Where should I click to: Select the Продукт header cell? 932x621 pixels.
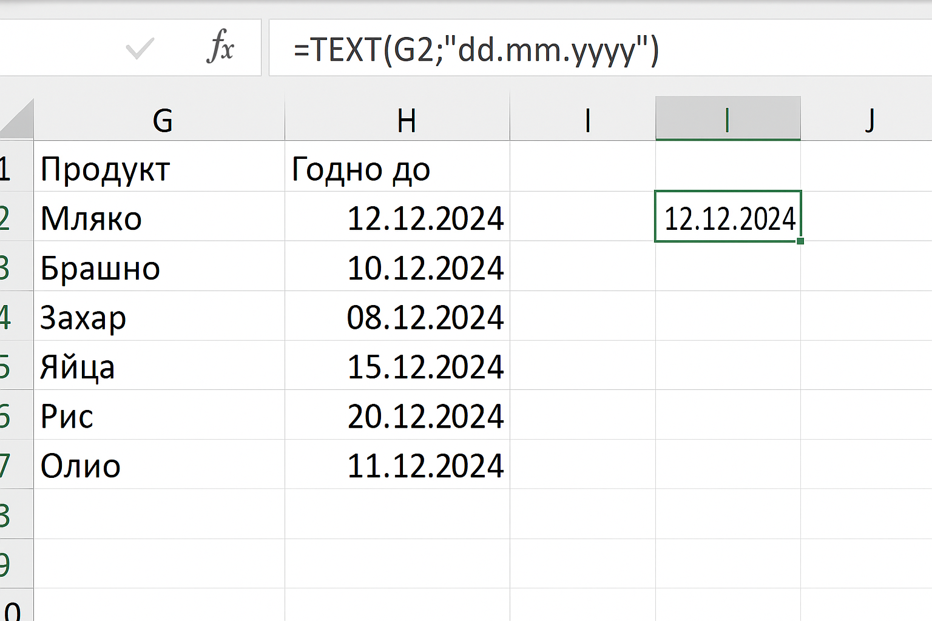coord(158,169)
